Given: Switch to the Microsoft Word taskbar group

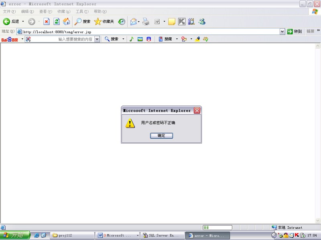Looking at the screenshot, I should tap(118, 235).
